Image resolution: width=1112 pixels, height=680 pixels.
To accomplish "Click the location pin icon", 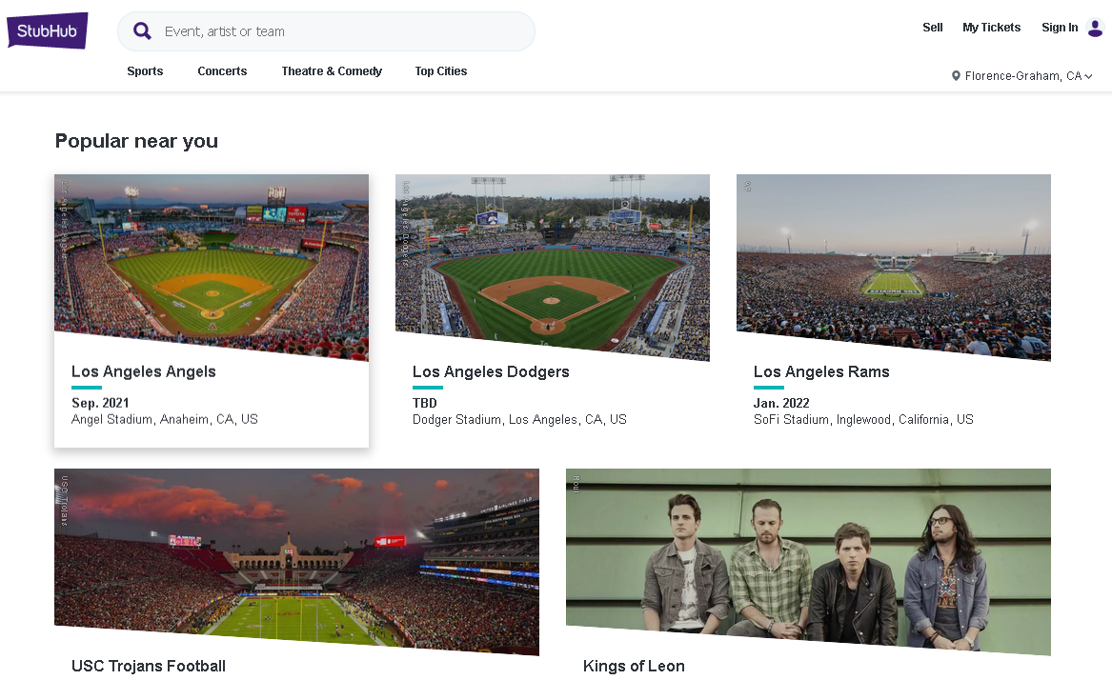I will (956, 76).
